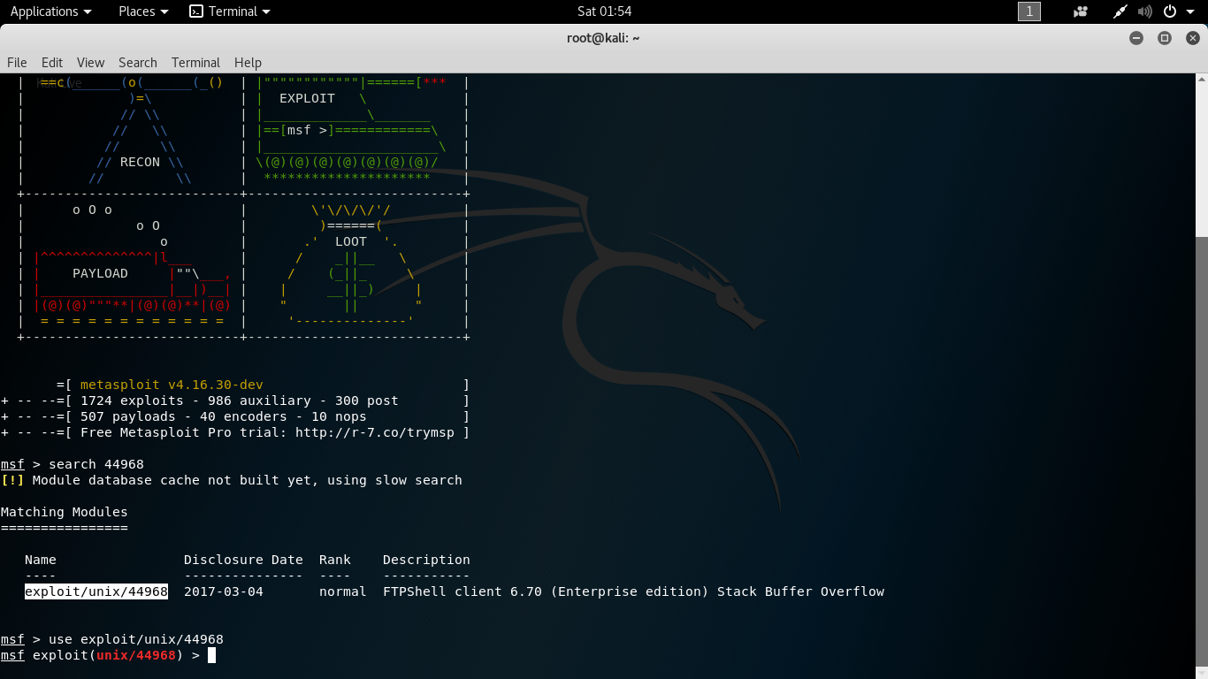1208x679 pixels.
Task: Click the FTPShell client 6.70 description text
Action: pos(633,591)
